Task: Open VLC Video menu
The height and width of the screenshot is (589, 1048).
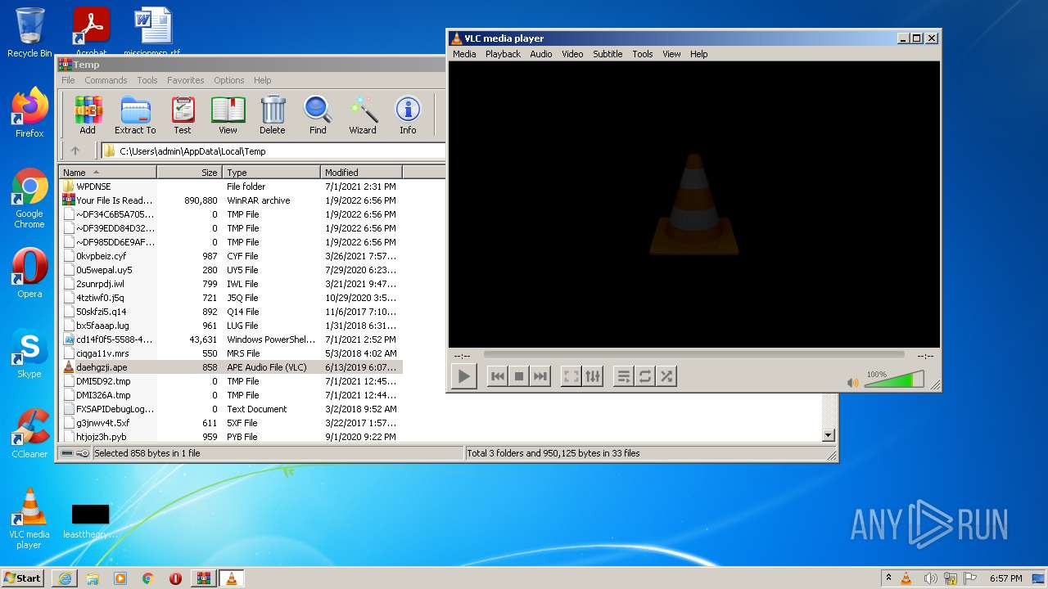Action: click(572, 54)
